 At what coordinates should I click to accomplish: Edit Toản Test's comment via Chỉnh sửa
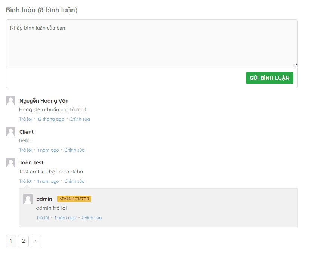[x=74, y=181]
